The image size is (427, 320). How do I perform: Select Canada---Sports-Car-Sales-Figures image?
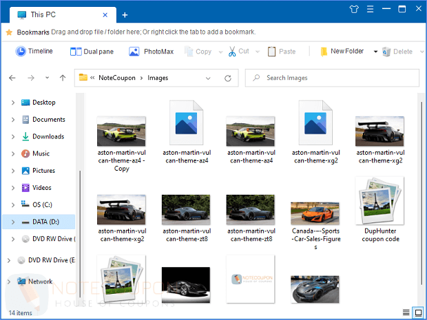315,213
